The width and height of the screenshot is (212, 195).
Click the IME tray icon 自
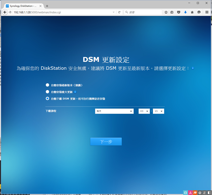[x=185, y=193]
